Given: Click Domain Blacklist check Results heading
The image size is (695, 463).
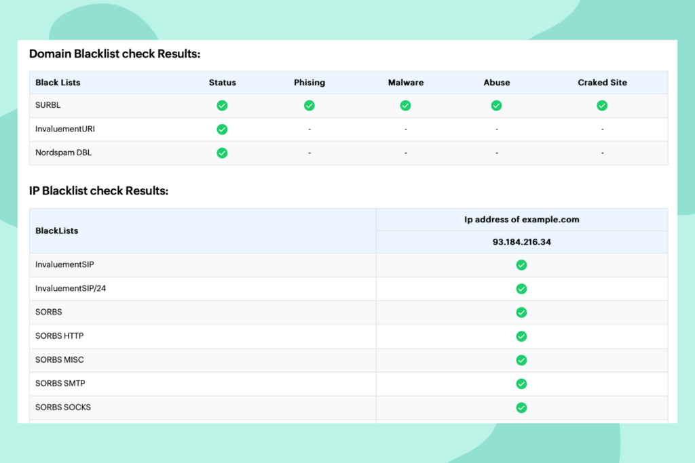Looking at the screenshot, I should point(115,54).
